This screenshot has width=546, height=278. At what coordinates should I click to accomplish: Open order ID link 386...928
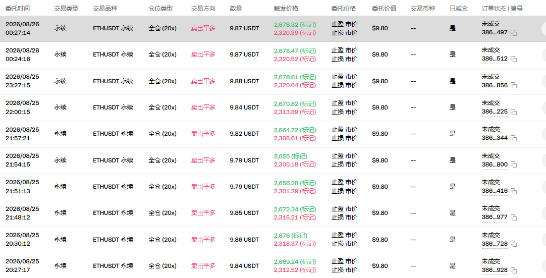(495, 270)
